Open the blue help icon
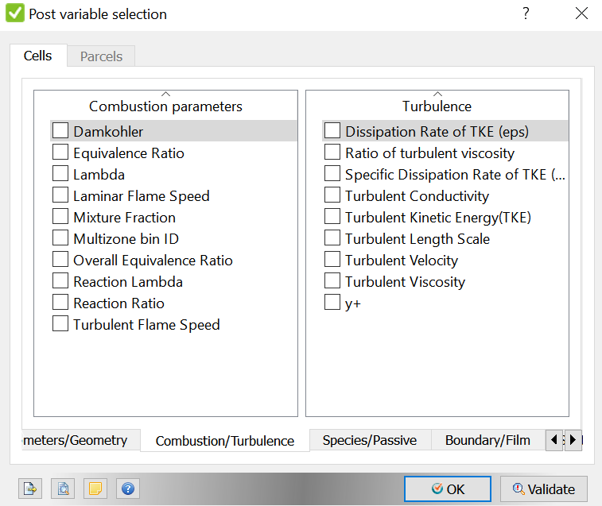 pyautogui.click(x=128, y=489)
